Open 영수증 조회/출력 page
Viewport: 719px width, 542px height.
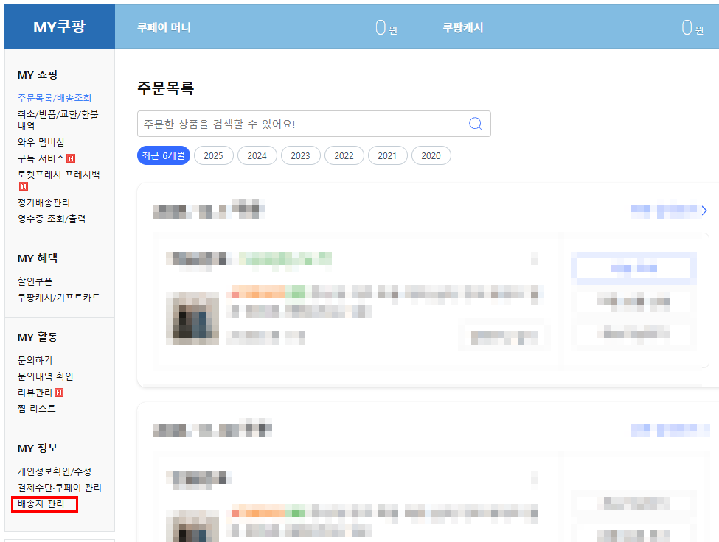point(52,219)
